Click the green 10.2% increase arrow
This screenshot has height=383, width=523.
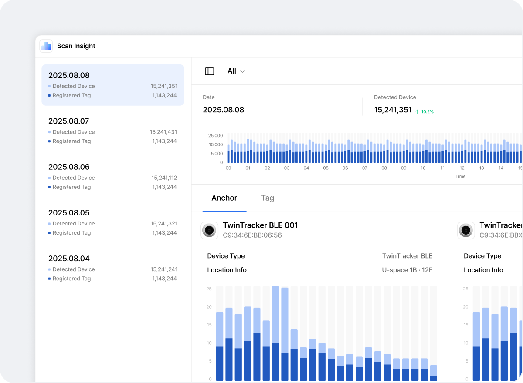click(417, 112)
